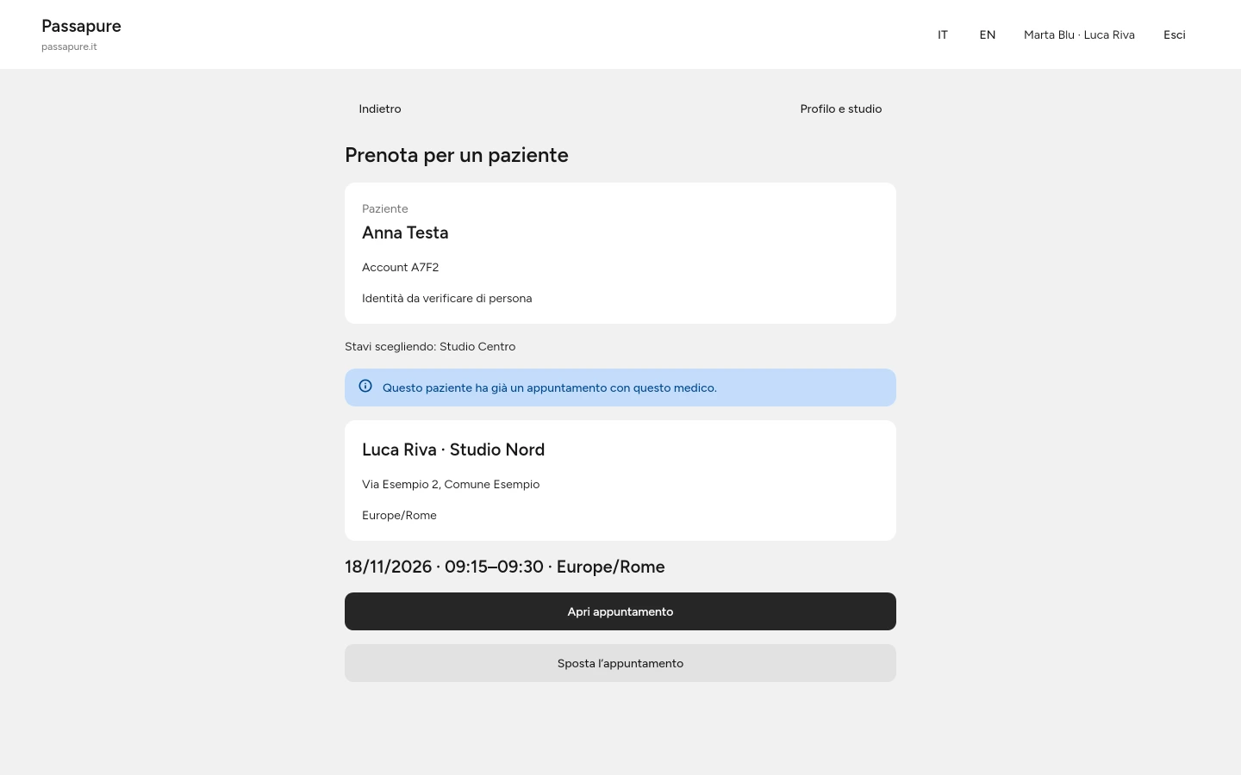Click the Prenota per un paziente heading
The width and height of the screenshot is (1241, 775).
457,155
